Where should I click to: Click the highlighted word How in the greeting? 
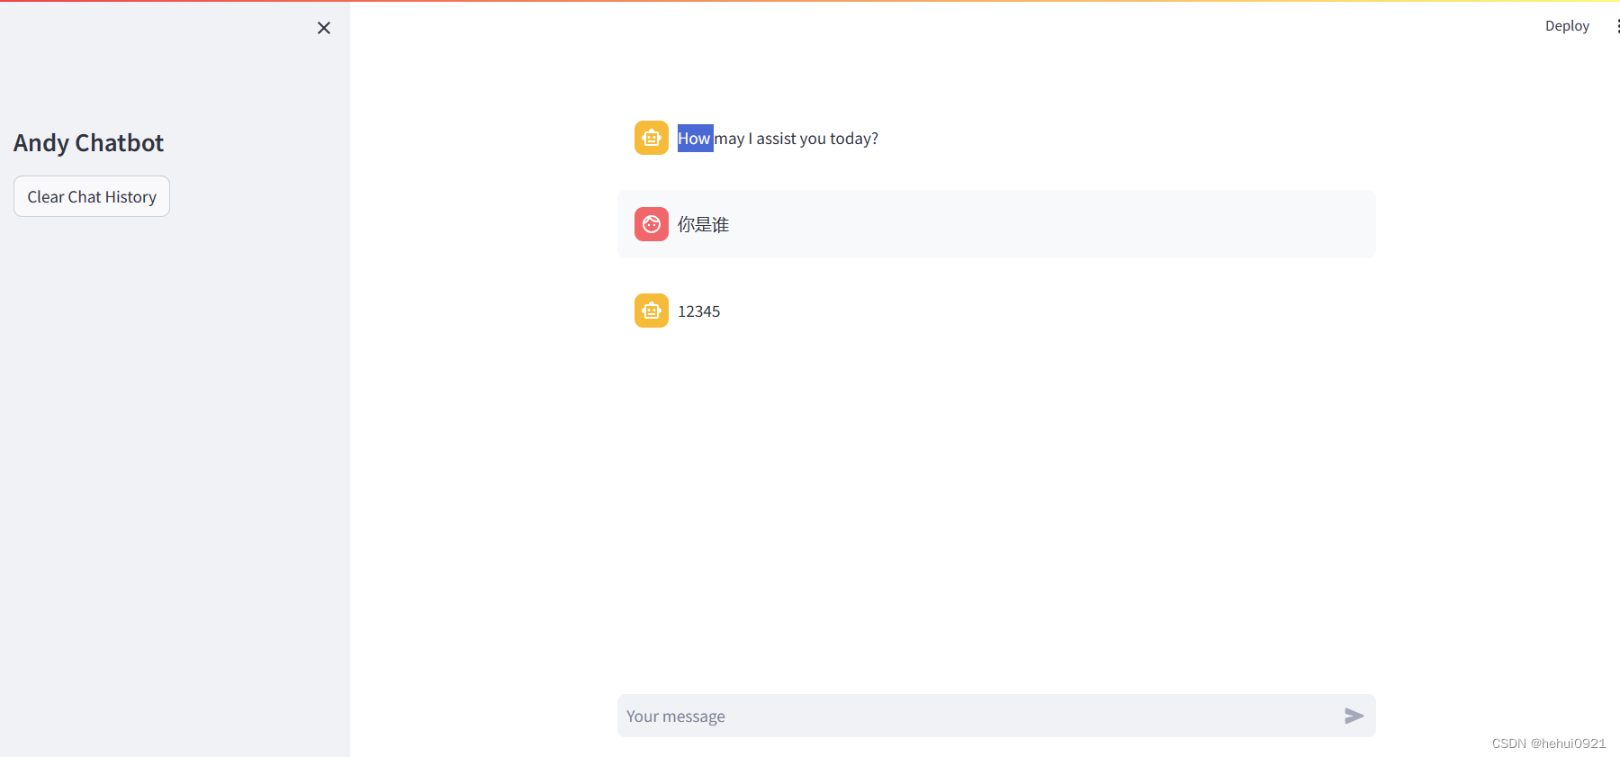[693, 138]
